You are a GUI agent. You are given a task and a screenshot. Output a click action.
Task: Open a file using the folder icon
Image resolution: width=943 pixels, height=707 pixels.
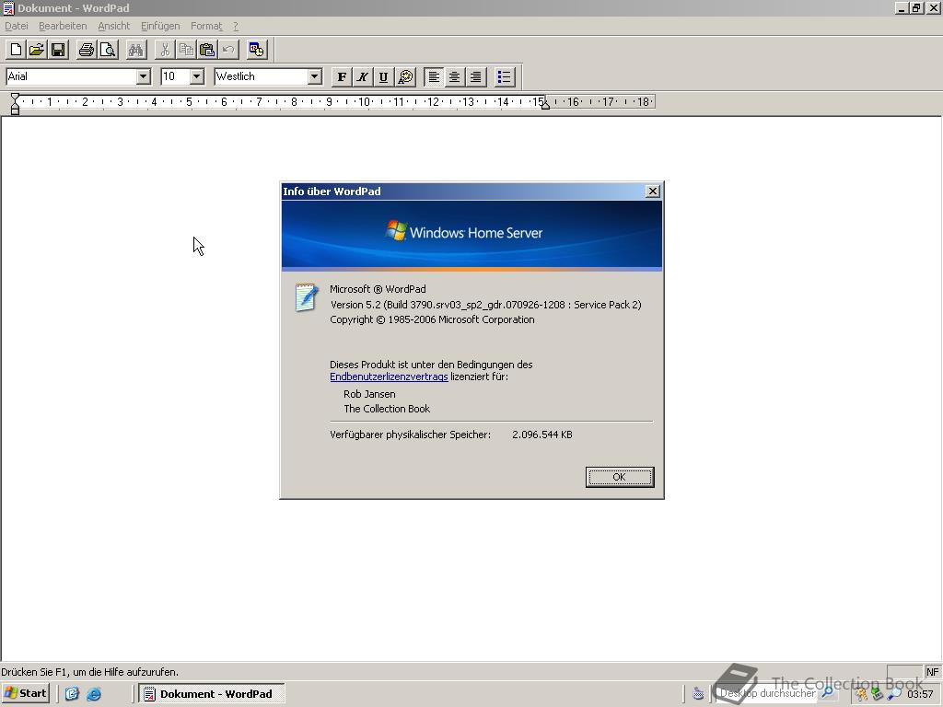37,50
